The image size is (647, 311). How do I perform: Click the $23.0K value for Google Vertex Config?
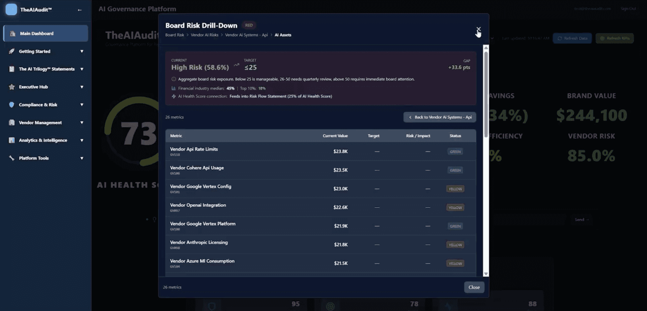coord(340,189)
